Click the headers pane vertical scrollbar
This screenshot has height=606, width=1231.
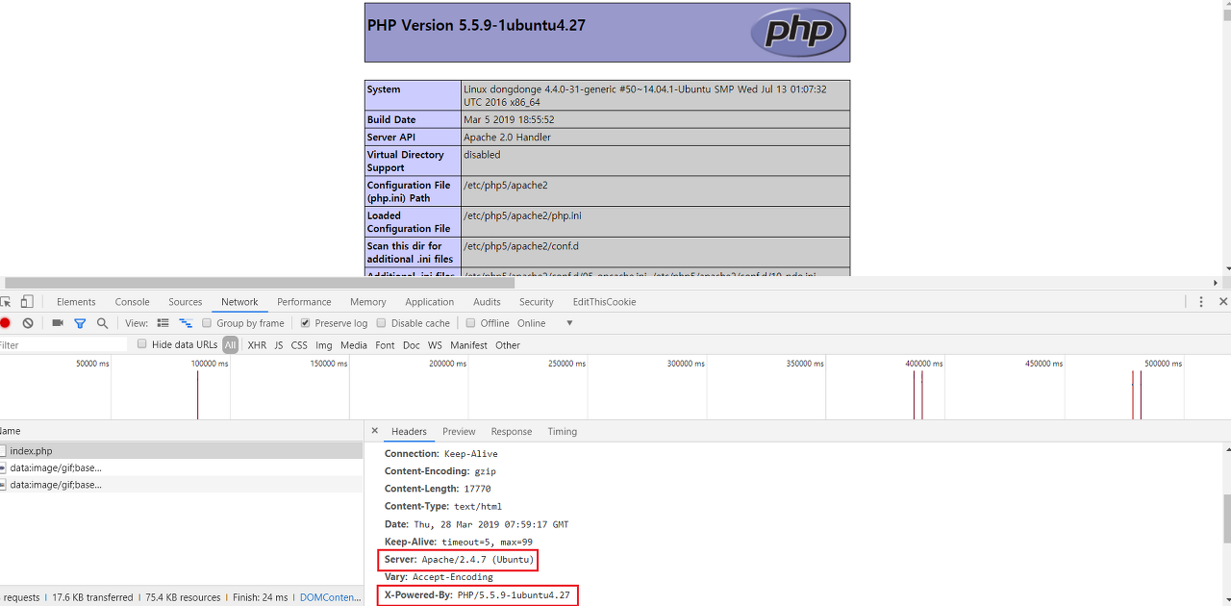point(1225,518)
